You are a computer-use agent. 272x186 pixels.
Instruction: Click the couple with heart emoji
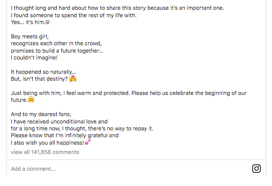(73, 78)
